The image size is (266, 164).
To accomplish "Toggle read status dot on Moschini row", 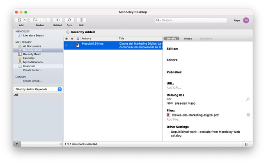I will point(72,45).
